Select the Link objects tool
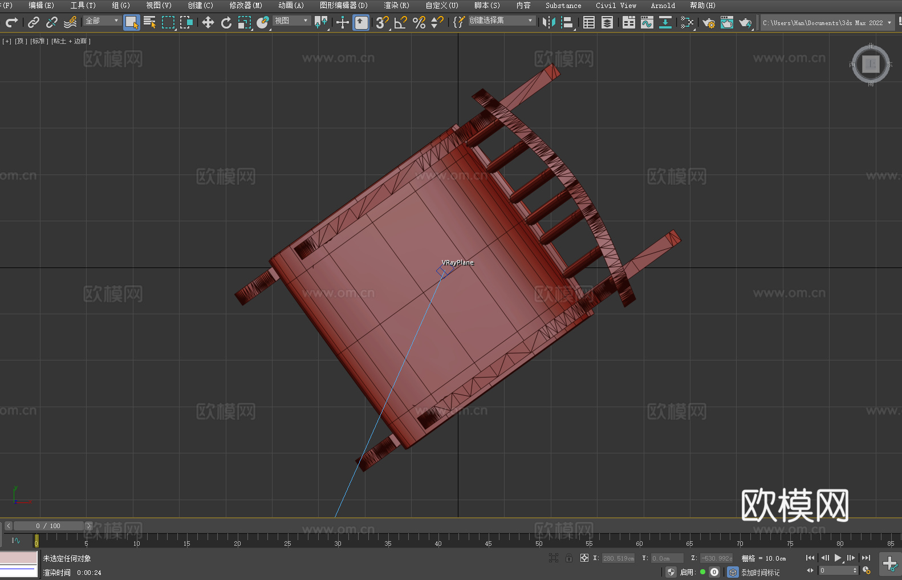902x580 pixels. pyautogui.click(x=34, y=22)
